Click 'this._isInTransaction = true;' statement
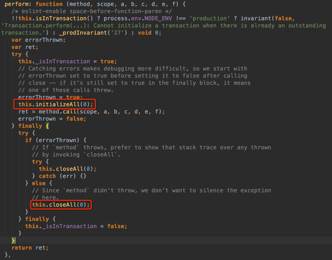Image resolution: width=332 pixels, height=260 pixels. pyautogui.click(x=68, y=62)
